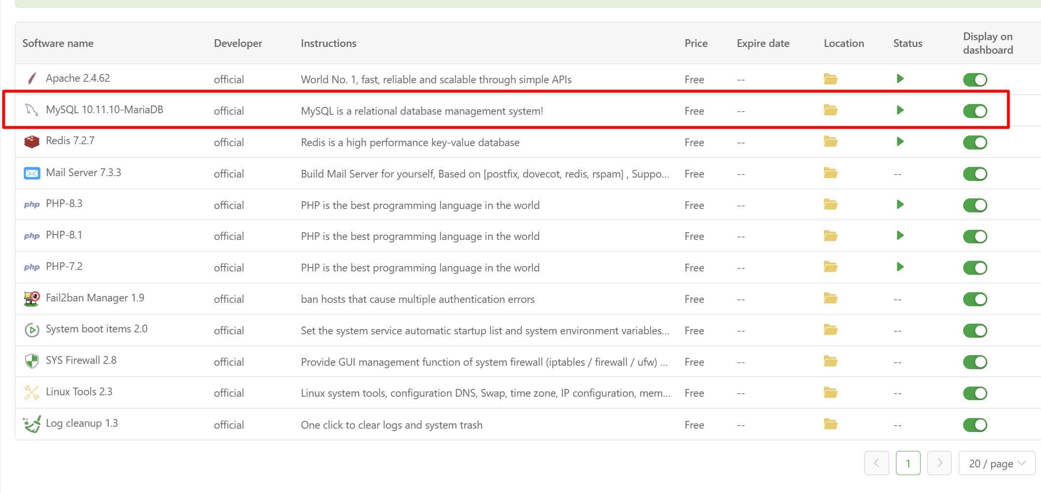Go to the next page arrow
This screenshot has height=493, width=1041.
pos(939,463)
